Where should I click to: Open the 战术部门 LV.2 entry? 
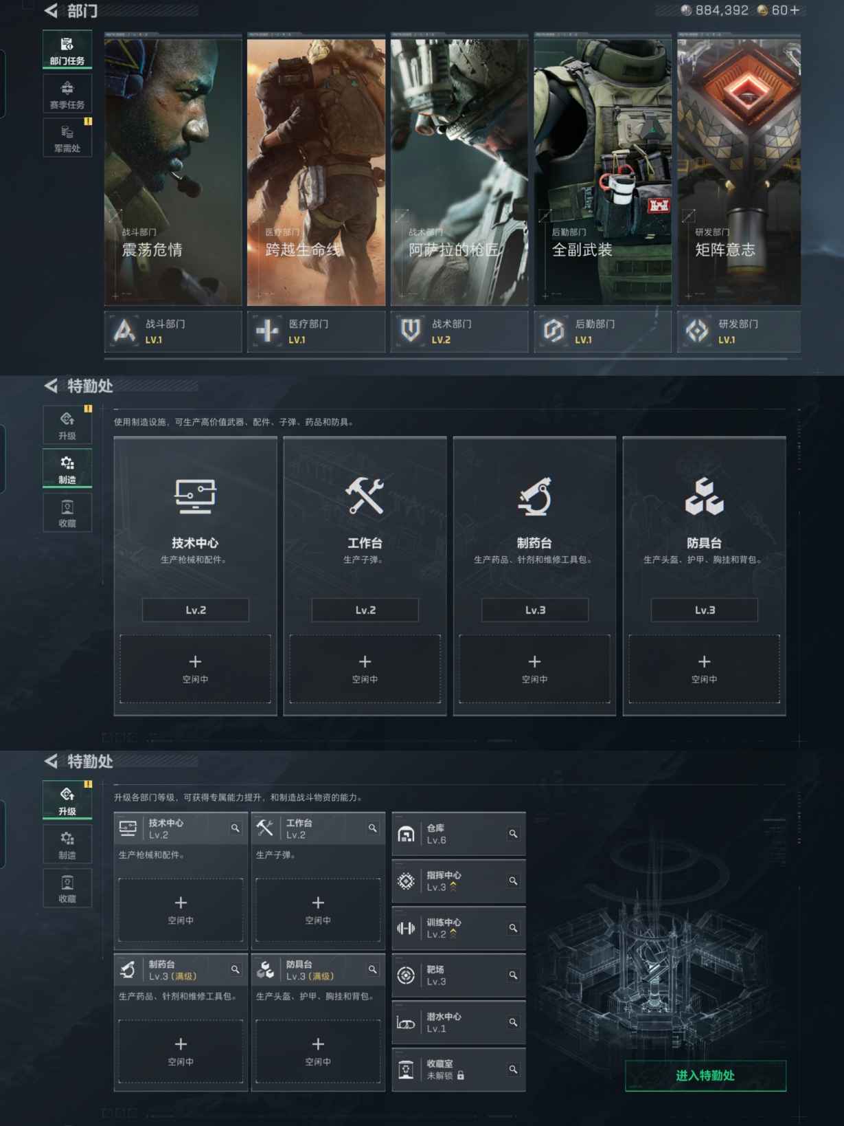(459, 331)
